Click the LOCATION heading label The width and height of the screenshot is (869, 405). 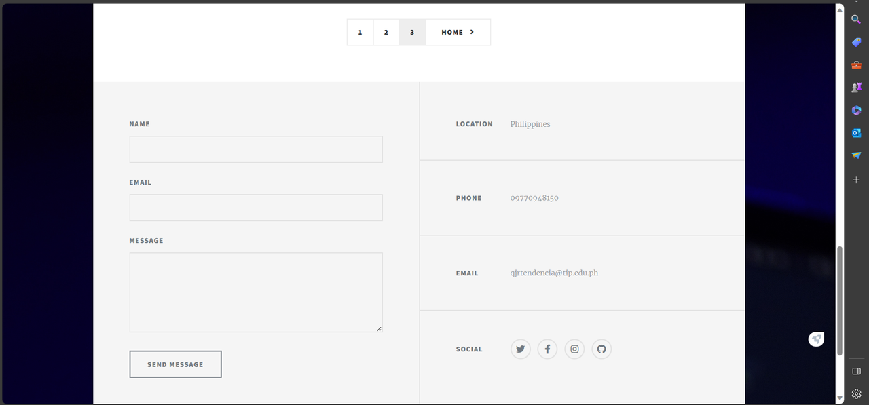(475, 124)
